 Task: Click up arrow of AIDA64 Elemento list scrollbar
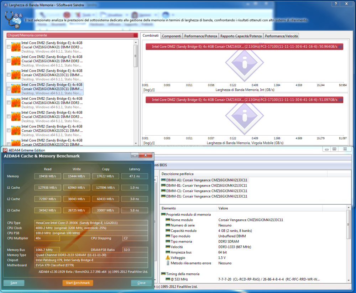349,207
